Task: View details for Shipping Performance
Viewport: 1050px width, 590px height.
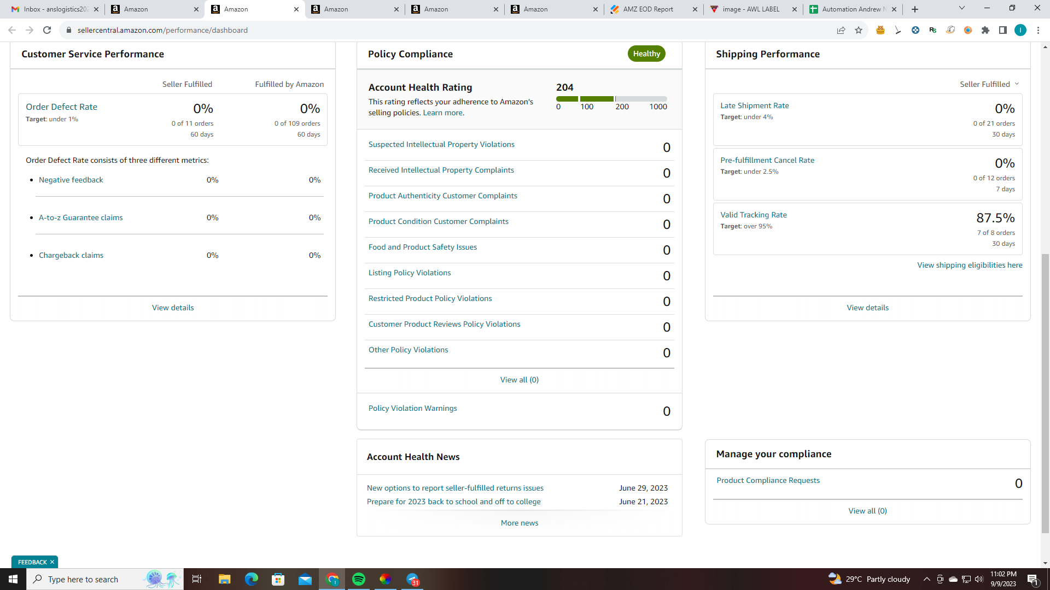Action: click(868, 308)
